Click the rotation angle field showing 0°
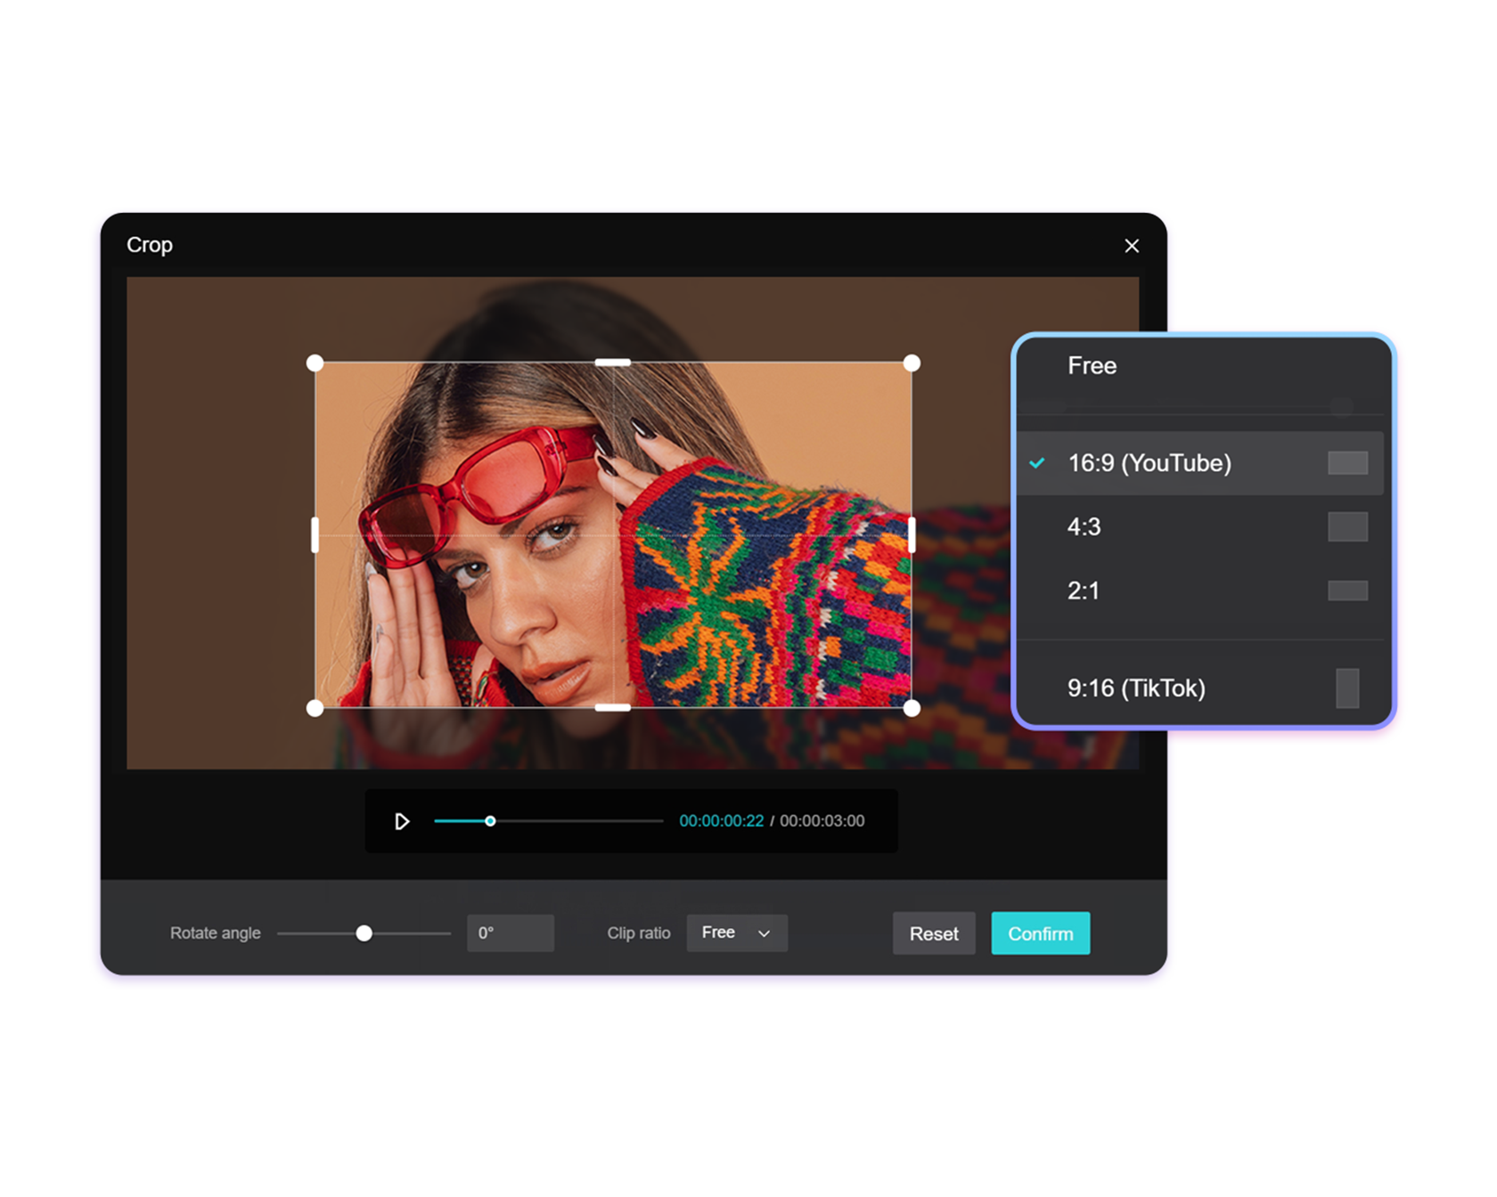Image resolution: width=1497 pixels, height=1197 pixels. (x=510, y=932)
